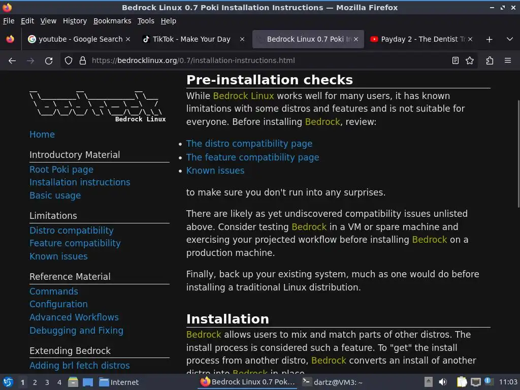Screen dimensions: 520x390
Task: Follow Known issues link in article
Action: click(215, 171)
